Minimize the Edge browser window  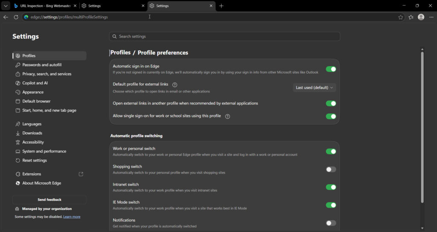coord(404,6)
